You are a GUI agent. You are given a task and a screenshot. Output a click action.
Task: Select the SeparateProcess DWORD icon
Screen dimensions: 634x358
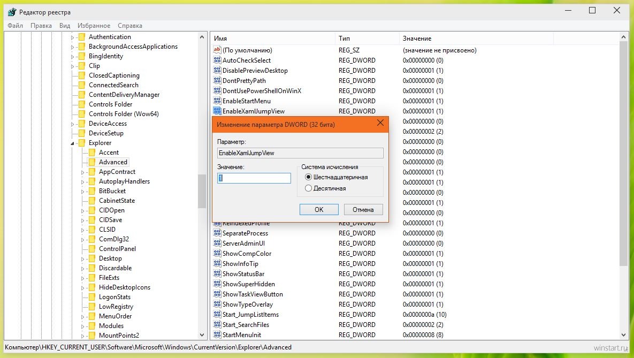click(x=217, y=233)
